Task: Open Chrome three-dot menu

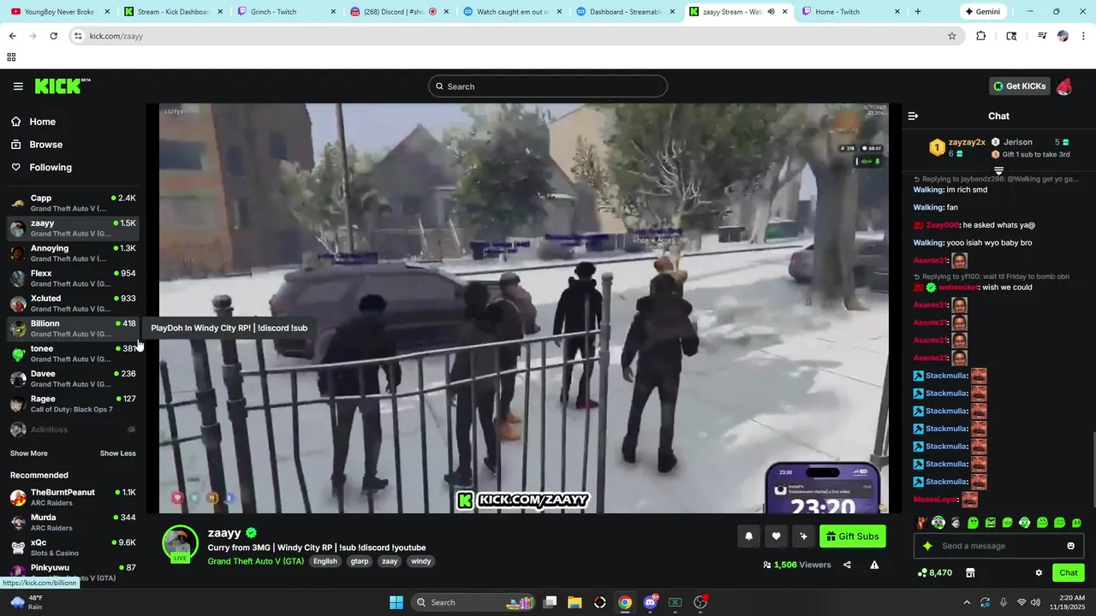Action: click(1083, 36)
